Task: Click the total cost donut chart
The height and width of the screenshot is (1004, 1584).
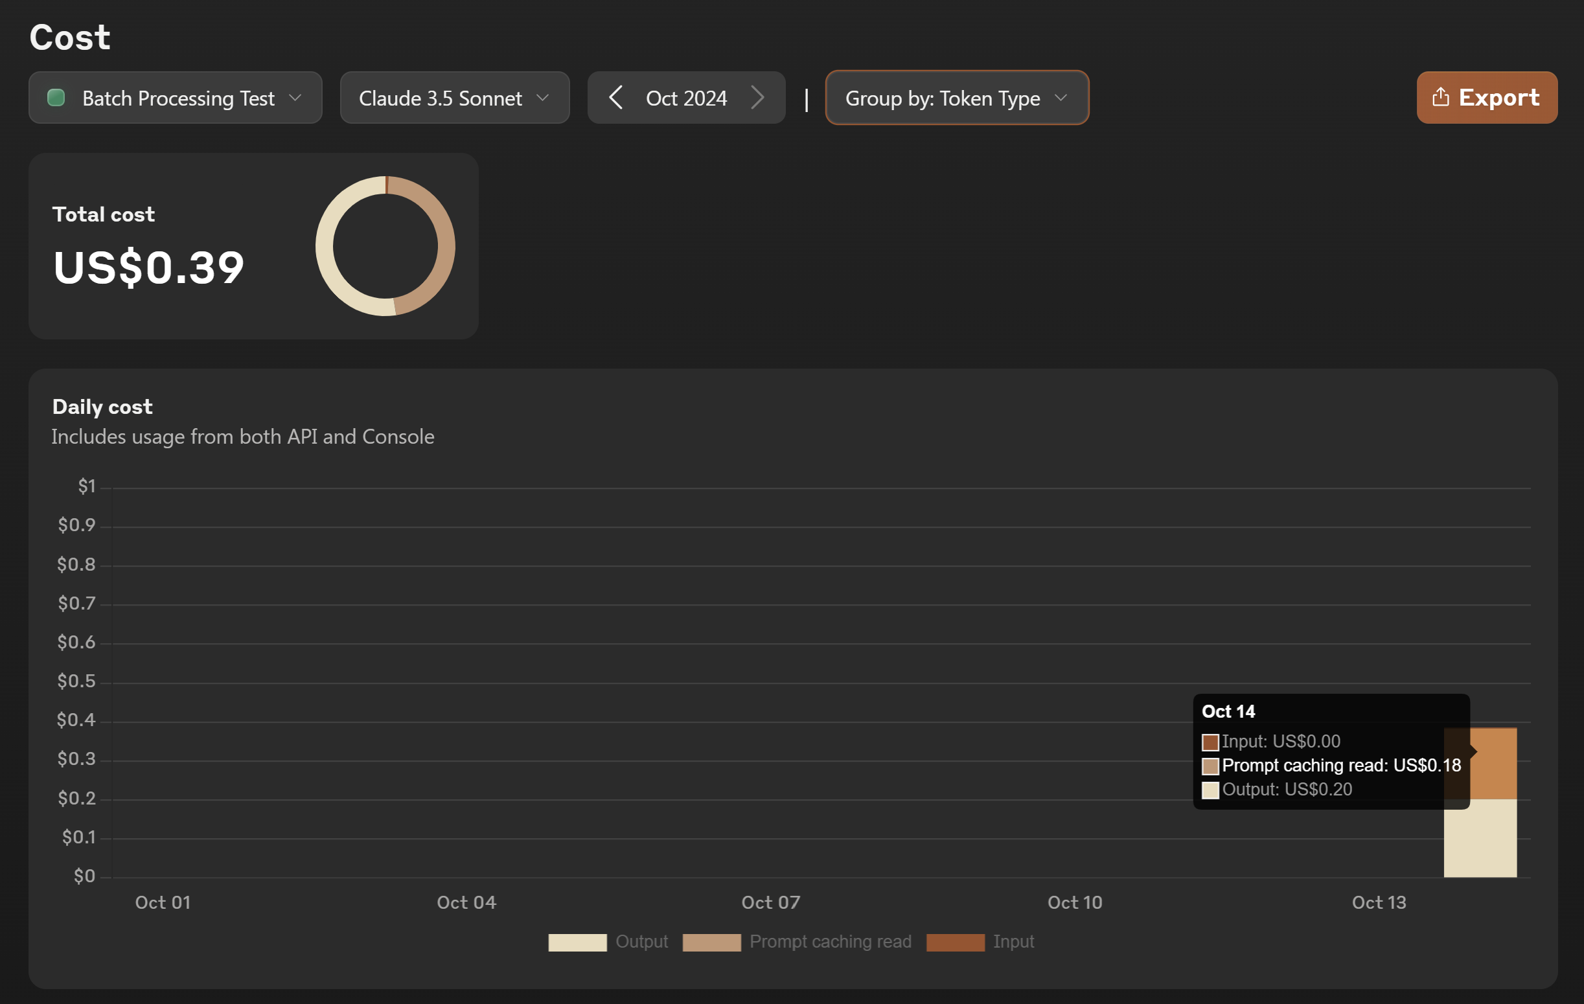Action: pos(385,246)
